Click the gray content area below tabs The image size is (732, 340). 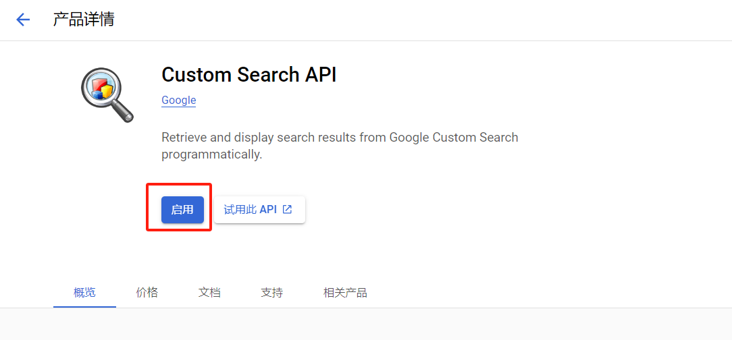pos(366,324)
